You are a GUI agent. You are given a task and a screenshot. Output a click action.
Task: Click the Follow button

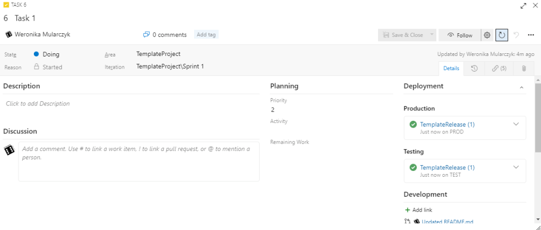coord(460,35)
